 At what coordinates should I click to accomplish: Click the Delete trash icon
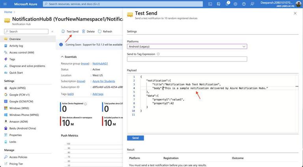pos(84,32)
